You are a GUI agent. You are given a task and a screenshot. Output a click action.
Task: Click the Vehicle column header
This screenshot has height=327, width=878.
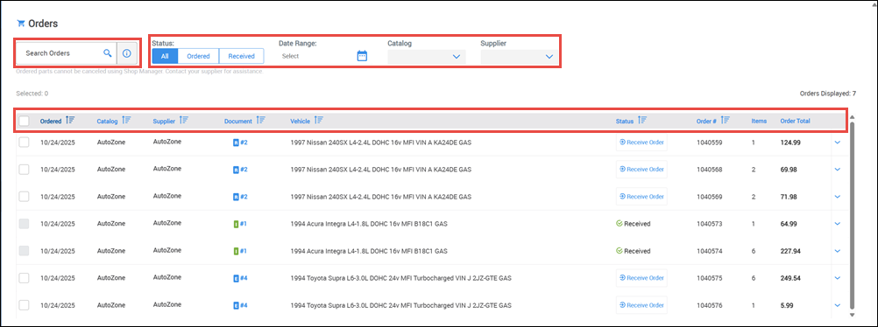[x=301, y=121]
